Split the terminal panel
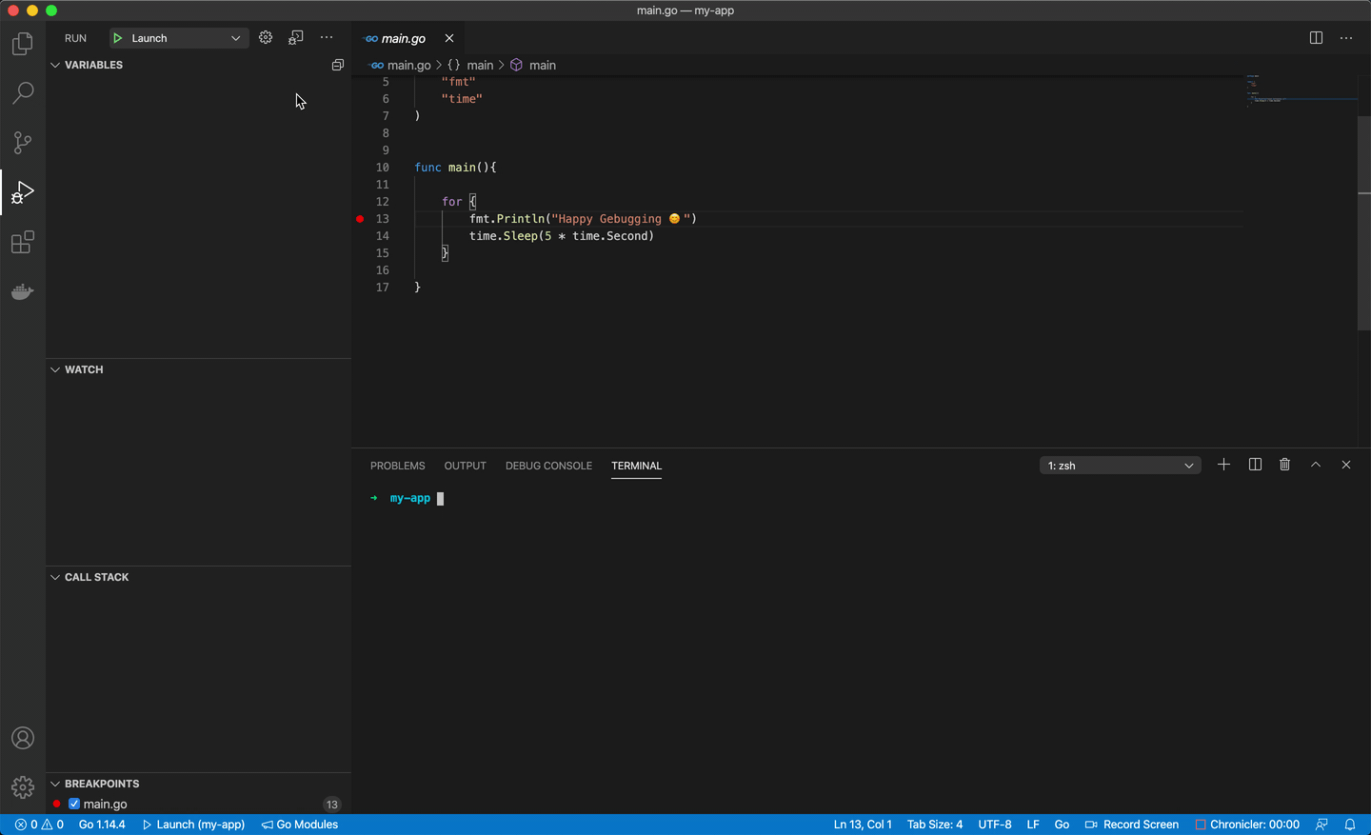The height and width of the screenshot is (835, 1371). pos(1255,465)
